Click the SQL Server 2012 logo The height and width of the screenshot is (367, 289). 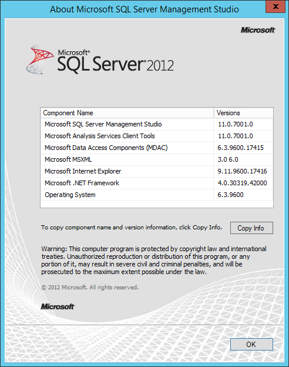tap(100, 59)
